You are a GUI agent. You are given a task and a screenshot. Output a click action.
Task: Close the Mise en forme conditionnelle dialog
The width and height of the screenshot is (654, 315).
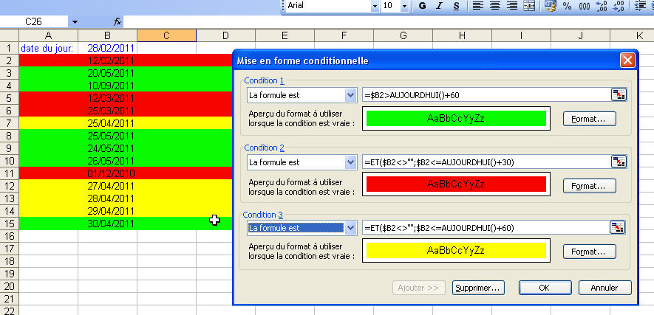point(627,60)
